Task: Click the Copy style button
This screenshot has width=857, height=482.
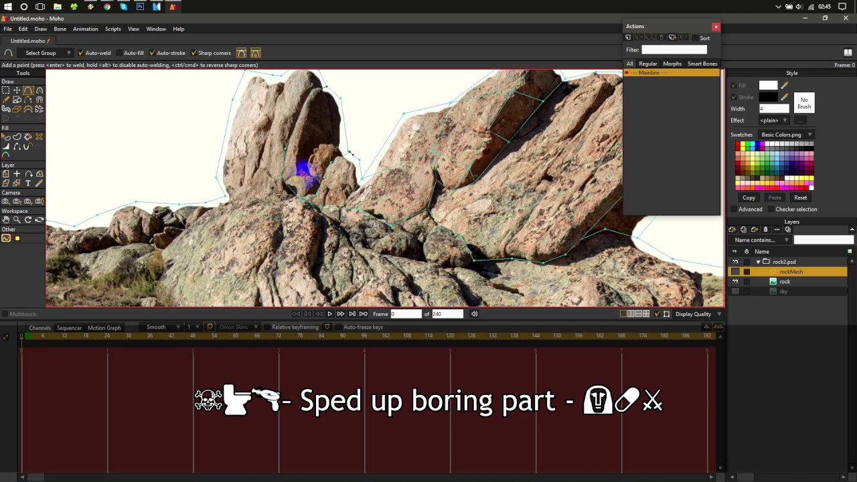Action: coord(749,197)
